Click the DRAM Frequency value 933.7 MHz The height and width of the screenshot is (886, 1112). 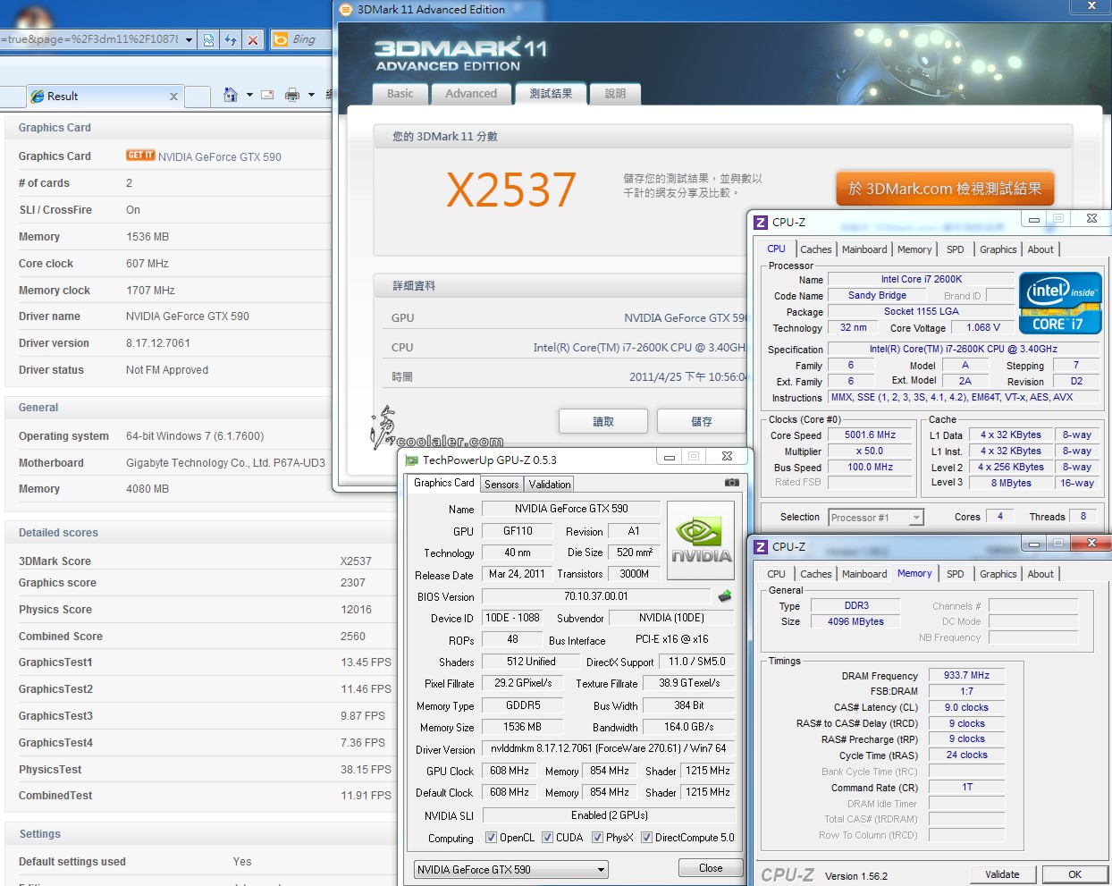[x=966, y=676]
